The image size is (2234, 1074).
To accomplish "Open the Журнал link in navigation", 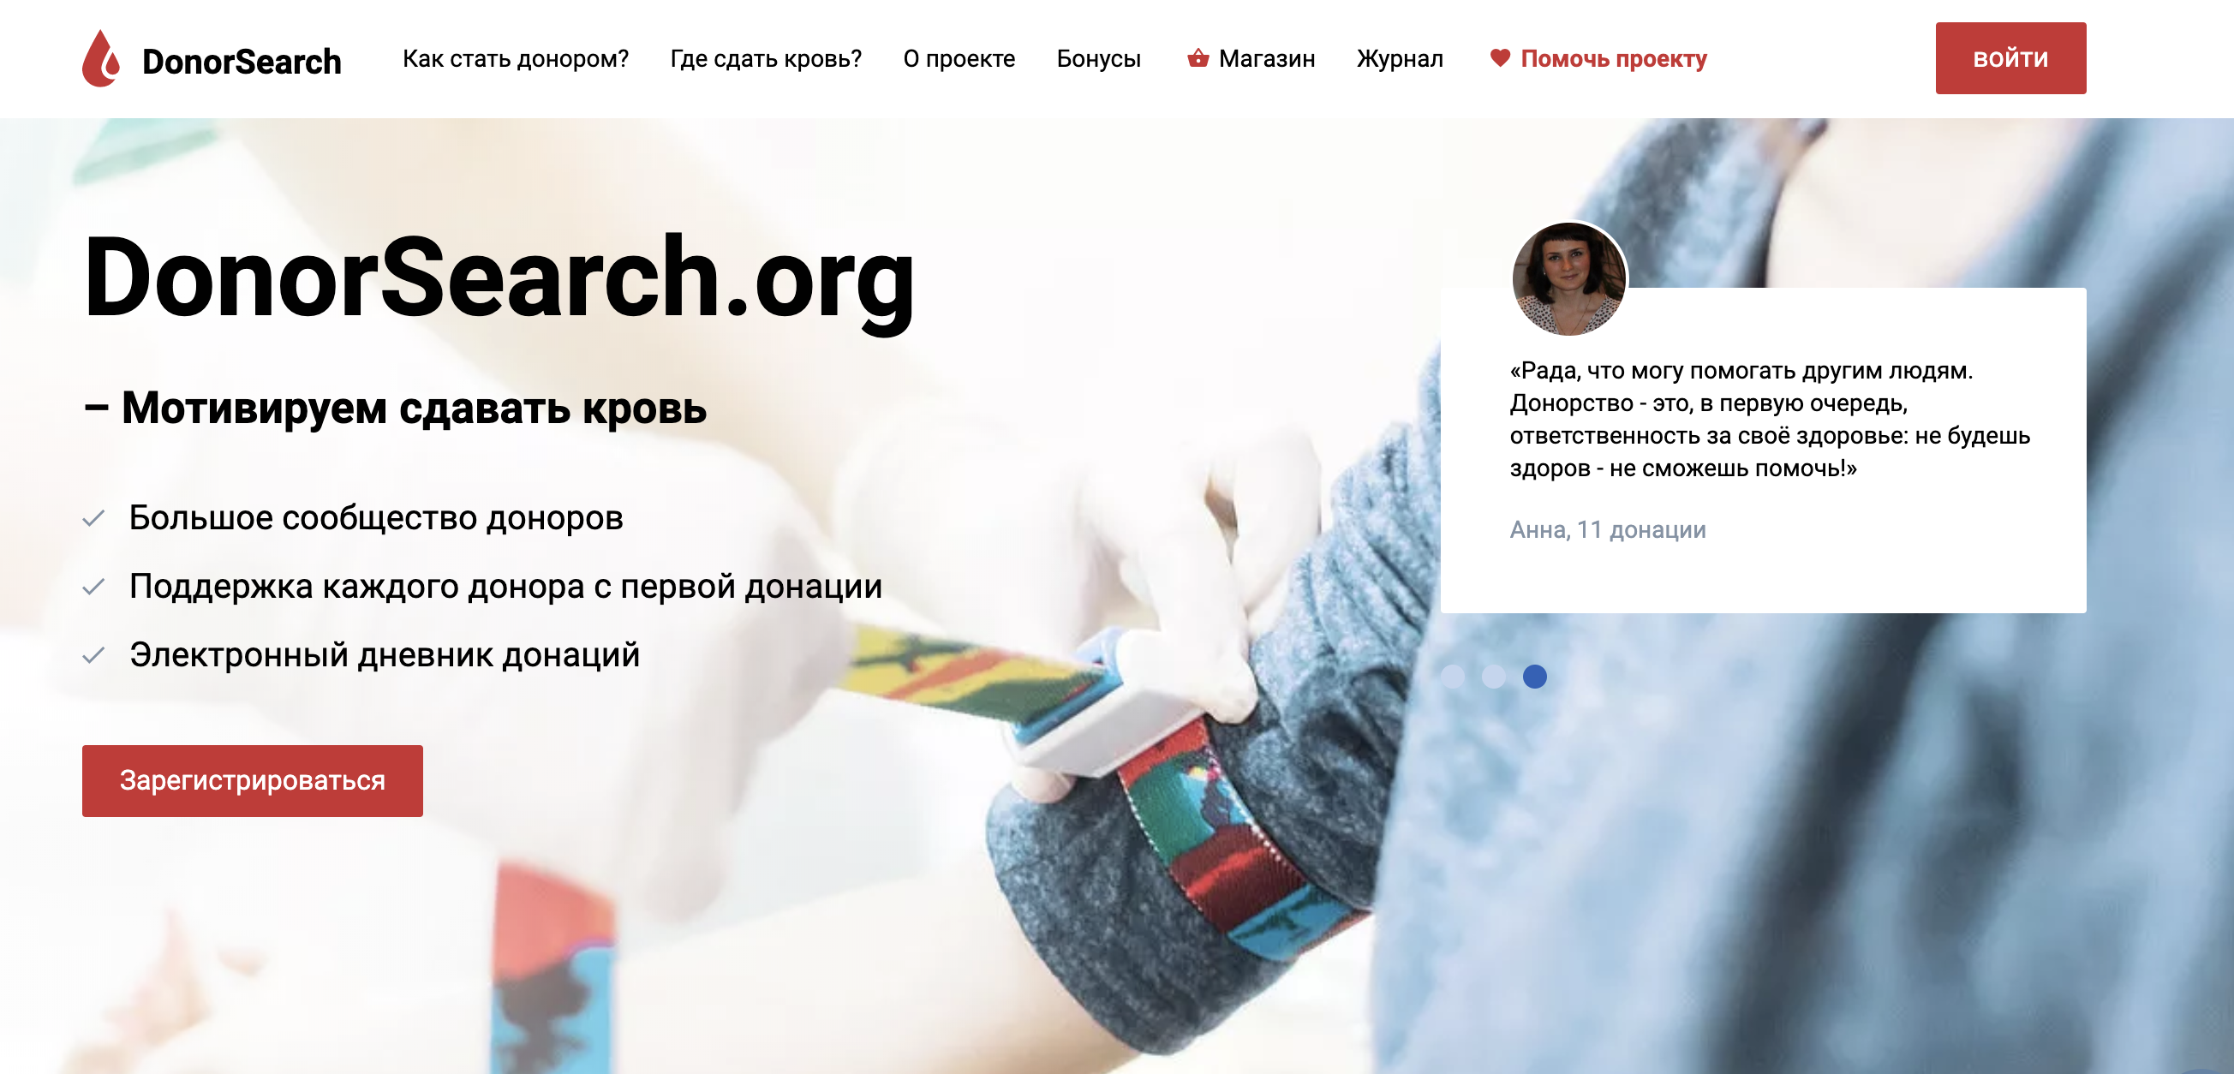I will point(1400,59).
